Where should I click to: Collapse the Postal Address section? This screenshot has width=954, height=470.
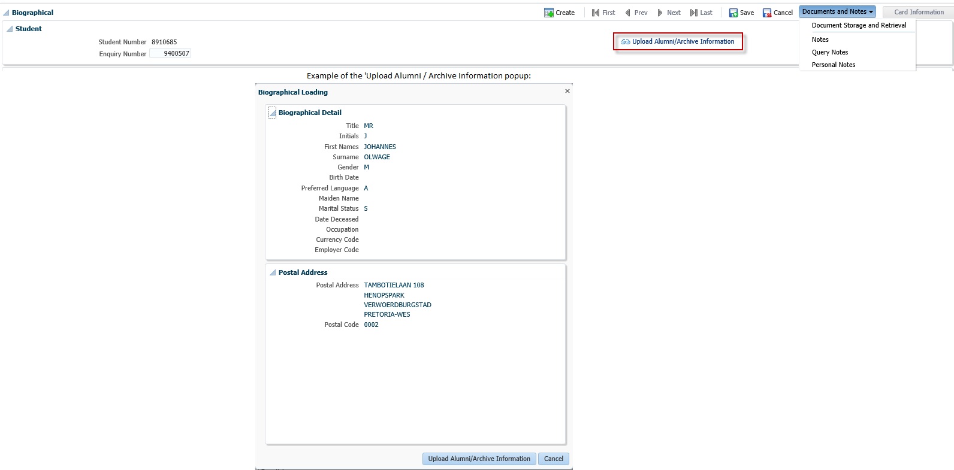[273, 272]
